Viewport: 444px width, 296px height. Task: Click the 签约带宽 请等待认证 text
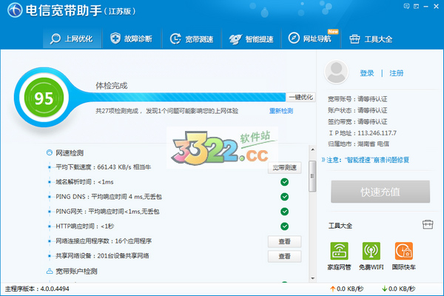(x=357, y=121)
